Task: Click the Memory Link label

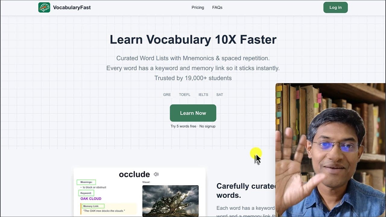Action: click(x=93, y=206)
